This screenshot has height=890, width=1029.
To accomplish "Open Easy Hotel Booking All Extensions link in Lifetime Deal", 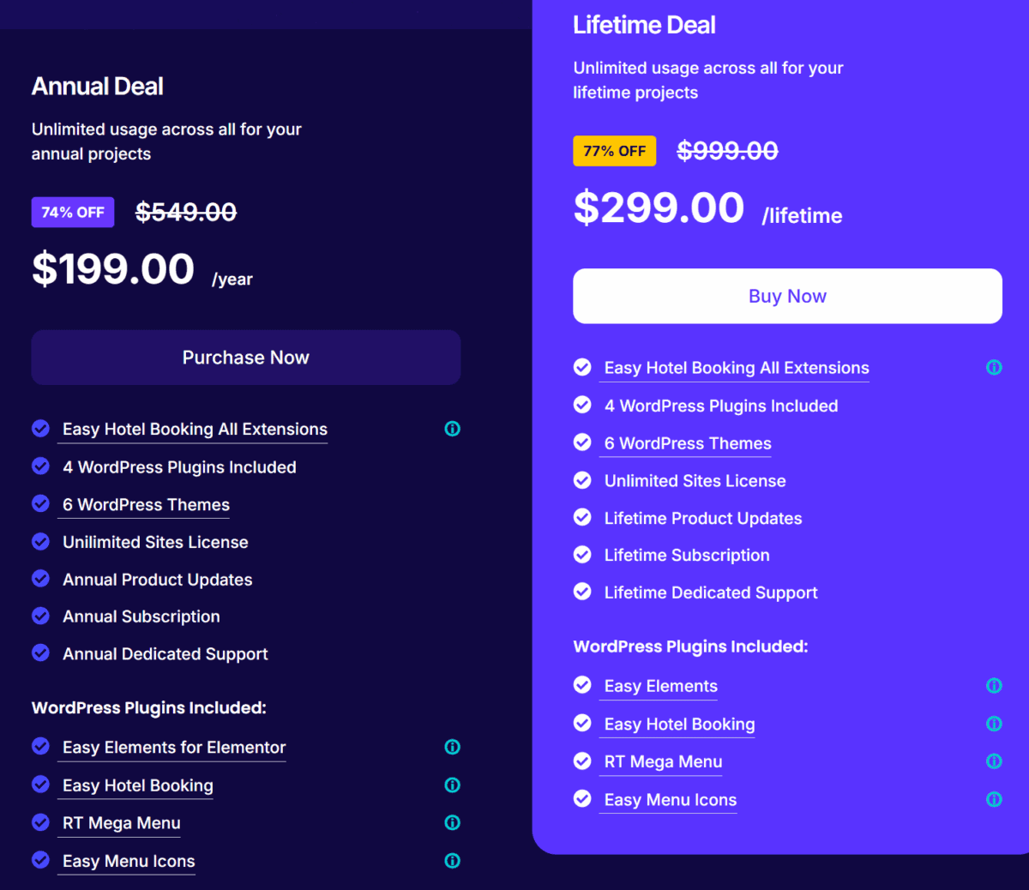I will 736,368.
